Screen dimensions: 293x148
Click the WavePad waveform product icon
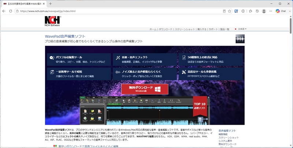coord(240,39)
